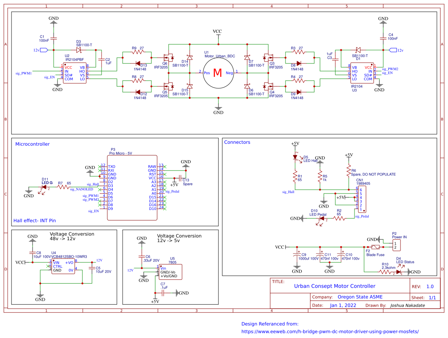Screen dimensions: 448x338
Task: Select the motor symbol Motor_Urban_BDC
Action: [218, 72]
